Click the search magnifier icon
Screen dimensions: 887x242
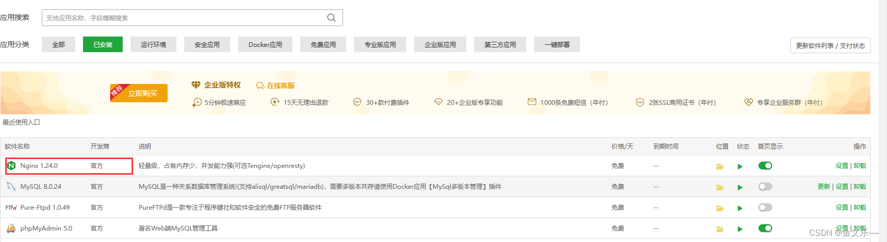coord(331,18)
